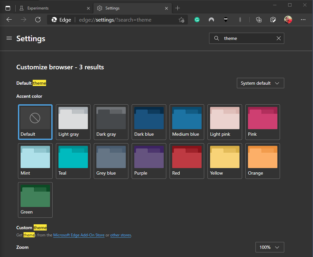Select the Teal accent color
This screenshot has height=257, width=313.
pos(73,161)
